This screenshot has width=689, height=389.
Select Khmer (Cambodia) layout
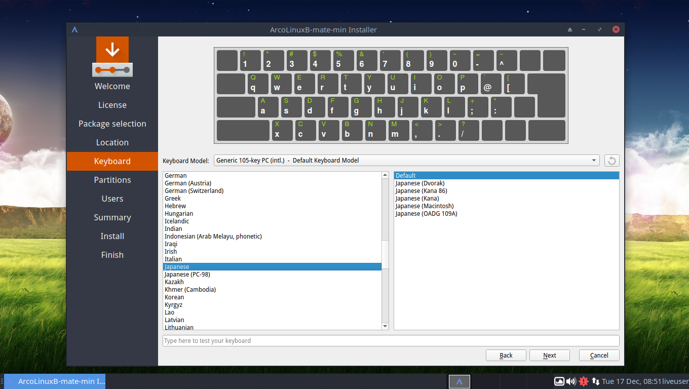pos(272,290)
